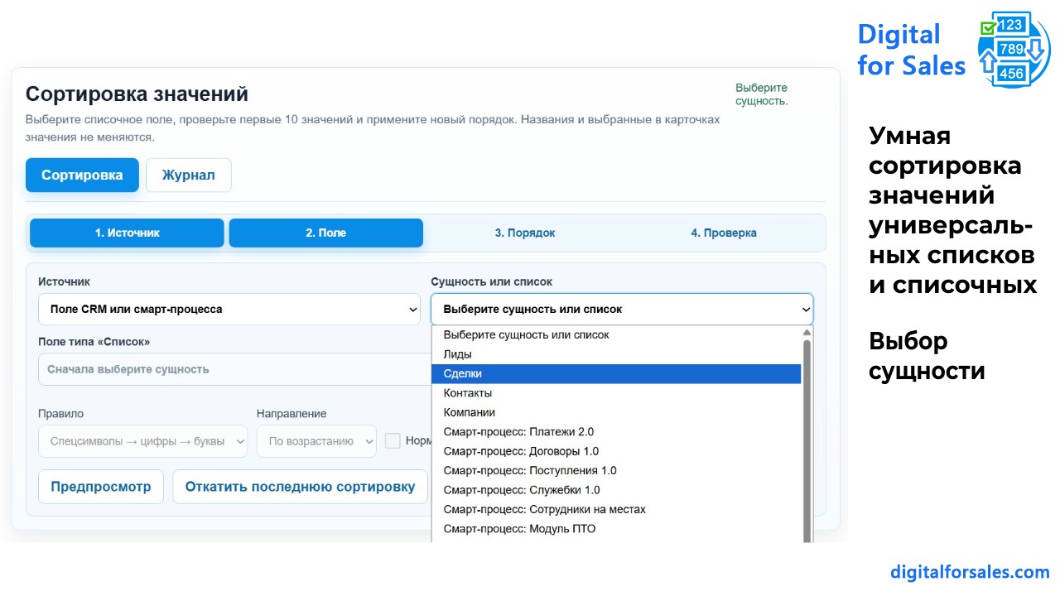Click the digitalforsales.com link

tap(970, 572)
